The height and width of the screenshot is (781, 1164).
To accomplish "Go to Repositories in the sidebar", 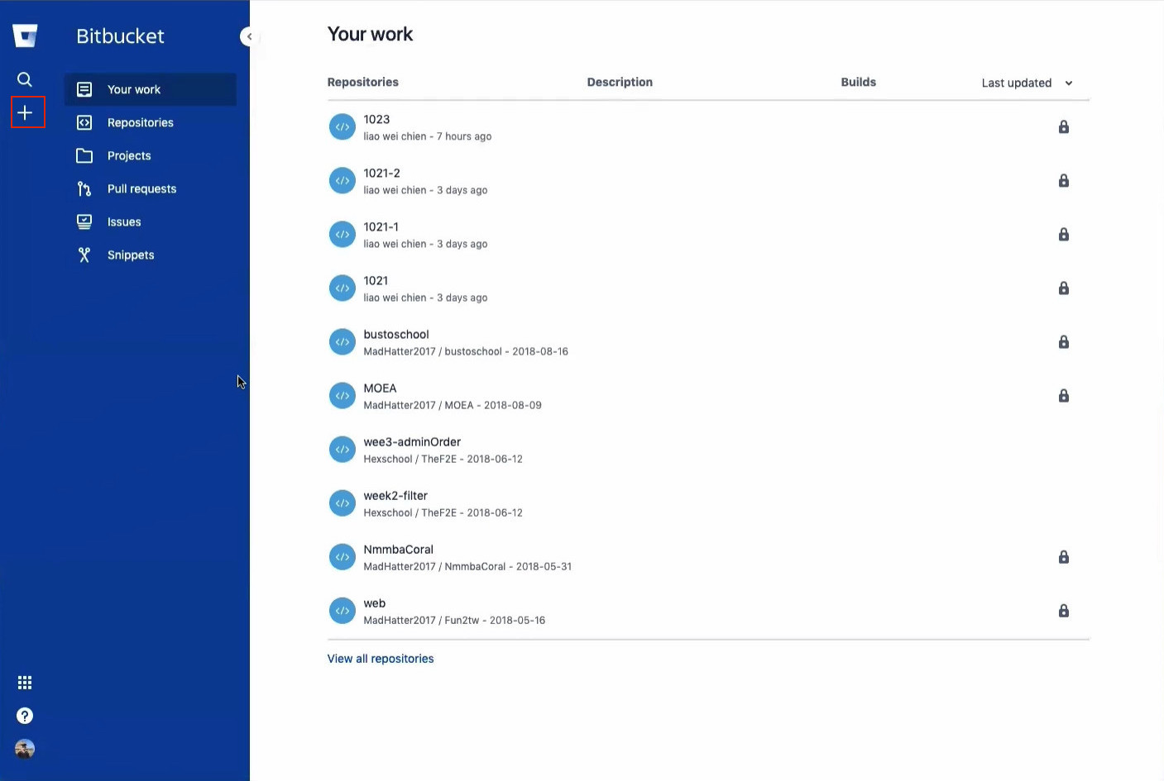I will coord(151,122).
